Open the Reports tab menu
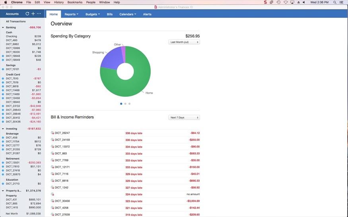 point(71,14)
